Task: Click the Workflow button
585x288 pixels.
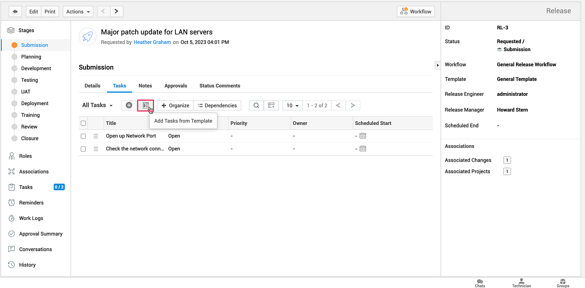Action: coord(416,12)
